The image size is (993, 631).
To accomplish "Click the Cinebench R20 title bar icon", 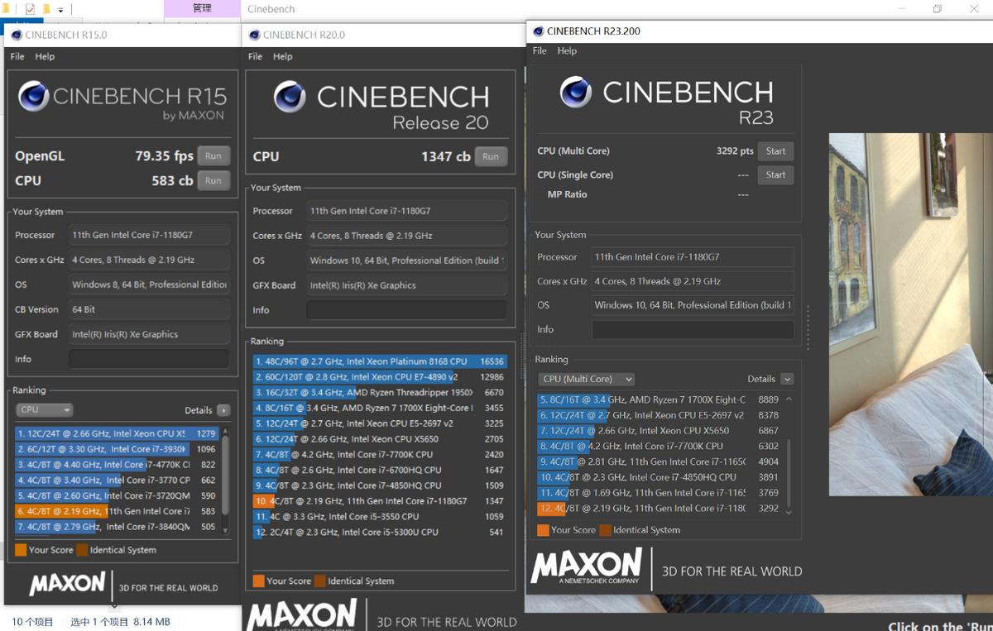I will coord(253,35).
